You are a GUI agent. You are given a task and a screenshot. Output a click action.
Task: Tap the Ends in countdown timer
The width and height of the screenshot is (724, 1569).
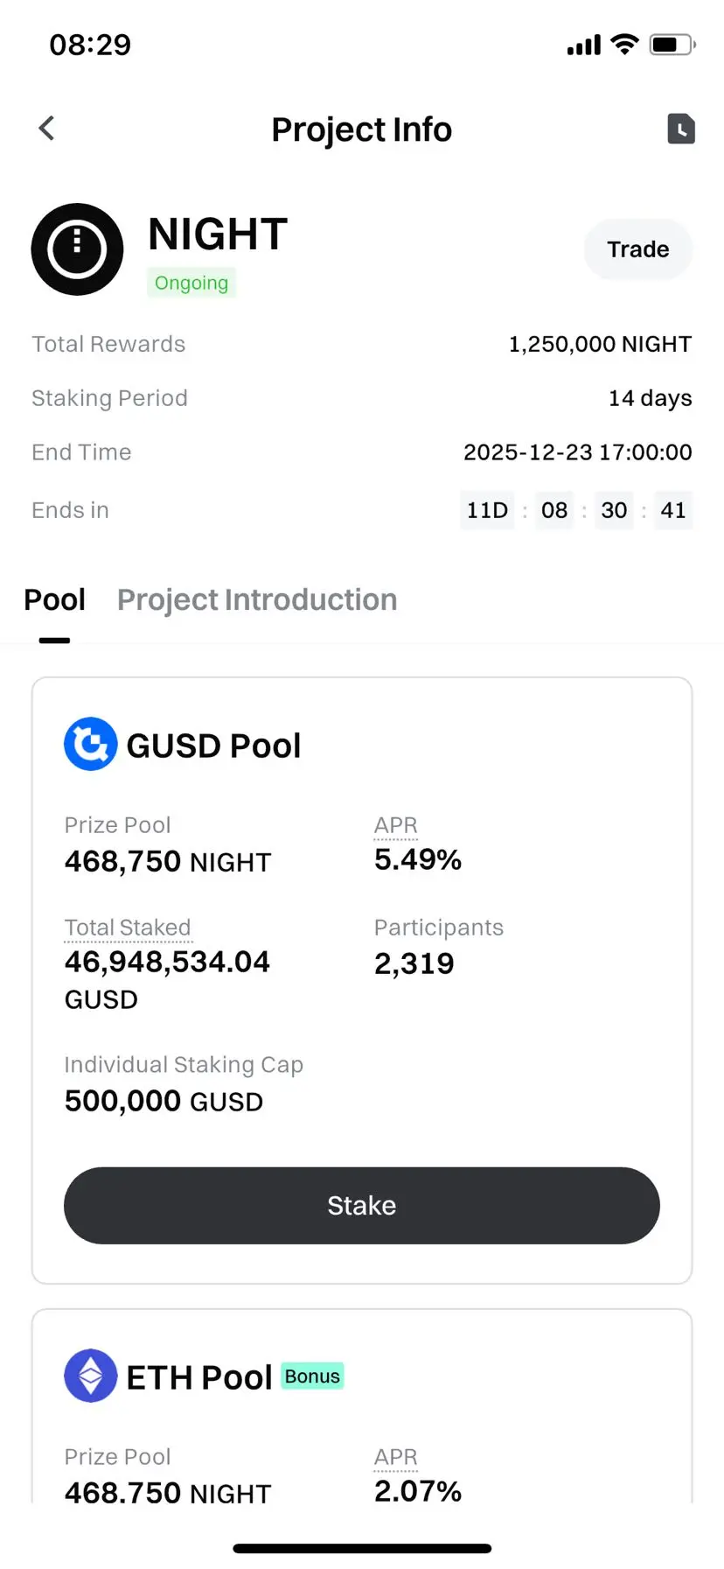tap(576, 510)
